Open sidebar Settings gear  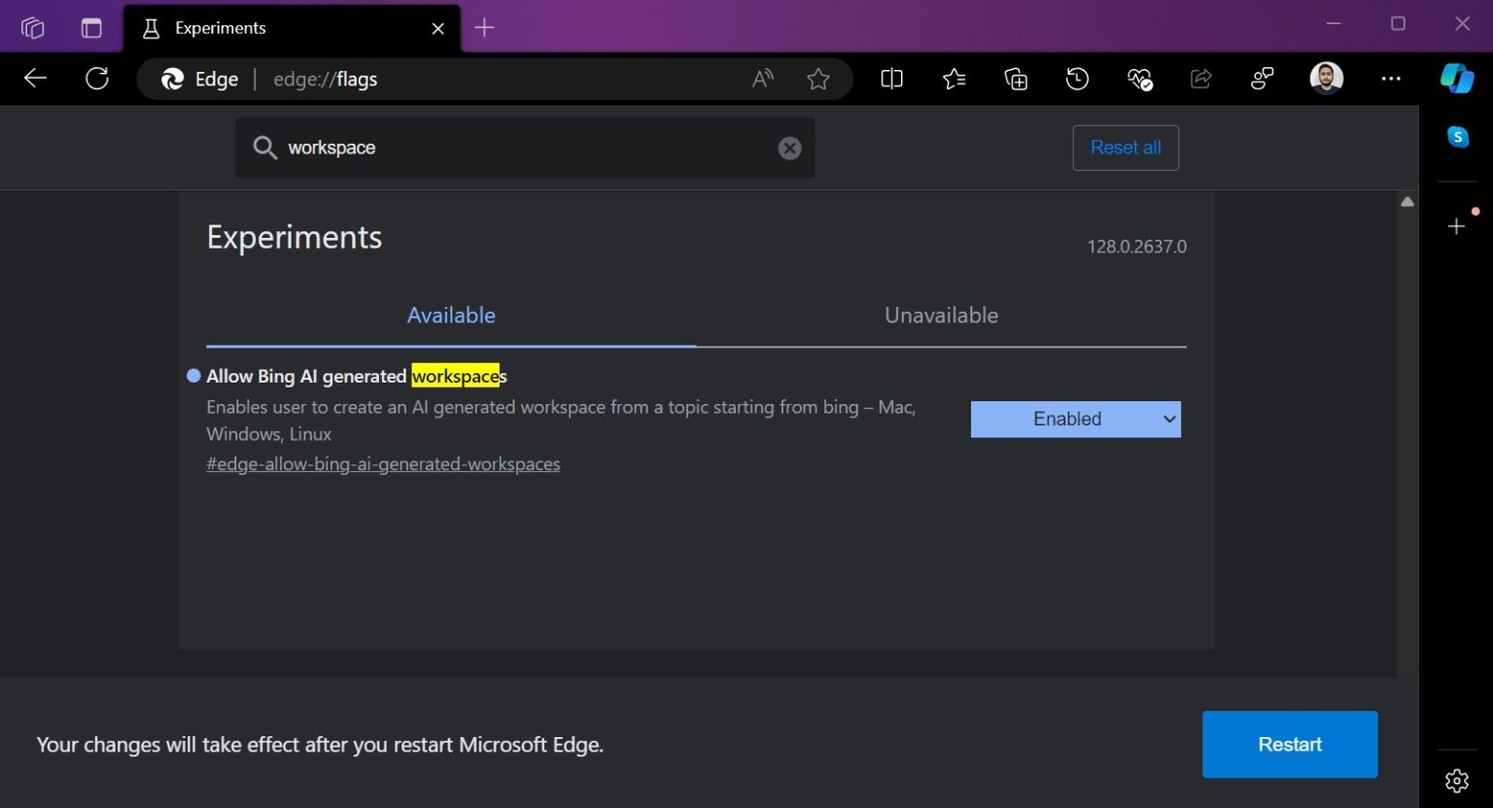[1457, 780]
